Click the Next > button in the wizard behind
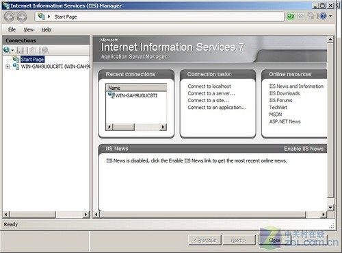Image resolution: width=342 pixels, height=253 pixels. 239,240
